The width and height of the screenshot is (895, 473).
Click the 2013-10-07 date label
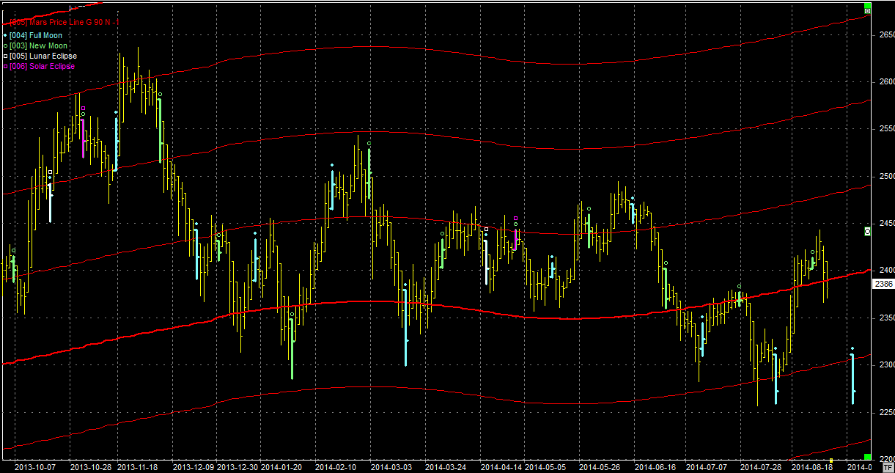36,466
